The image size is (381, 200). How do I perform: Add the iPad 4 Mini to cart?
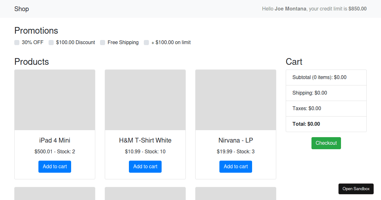tap(55, 166)
